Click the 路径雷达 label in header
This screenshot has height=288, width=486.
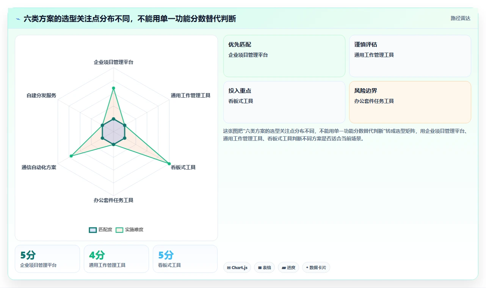coord(460,18)
